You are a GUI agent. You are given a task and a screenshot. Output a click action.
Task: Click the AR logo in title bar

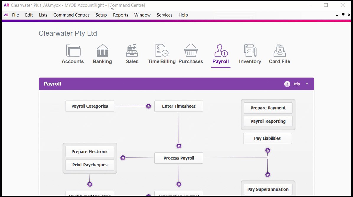pos(6,5)
